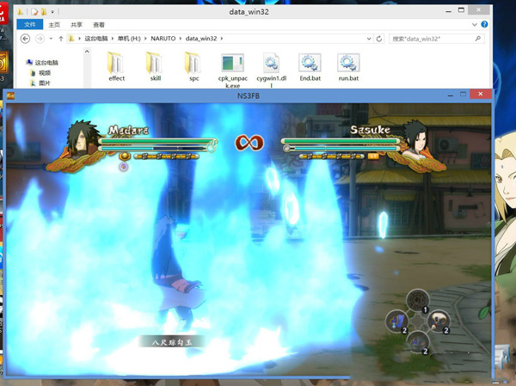Open Explorer help question mark

point(484,24)
